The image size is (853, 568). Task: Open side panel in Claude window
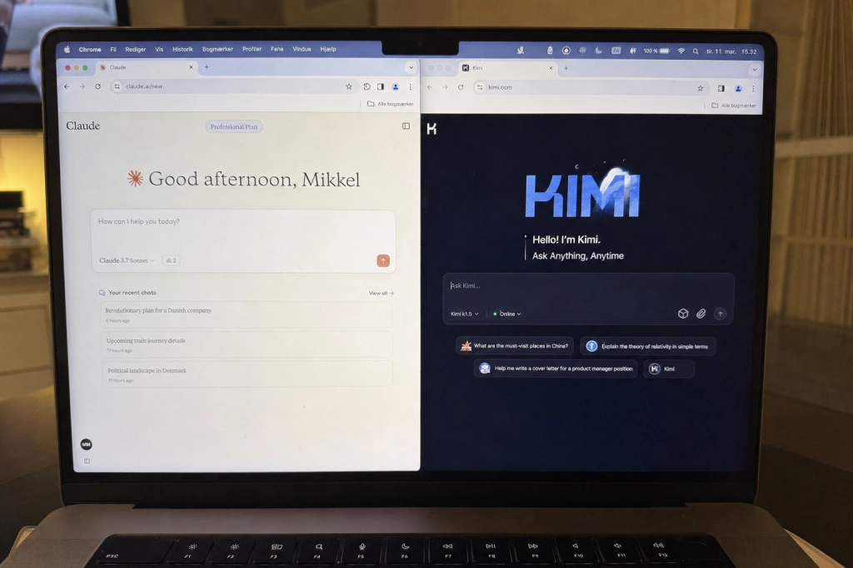pyautogui.click(x=381, y=86)
